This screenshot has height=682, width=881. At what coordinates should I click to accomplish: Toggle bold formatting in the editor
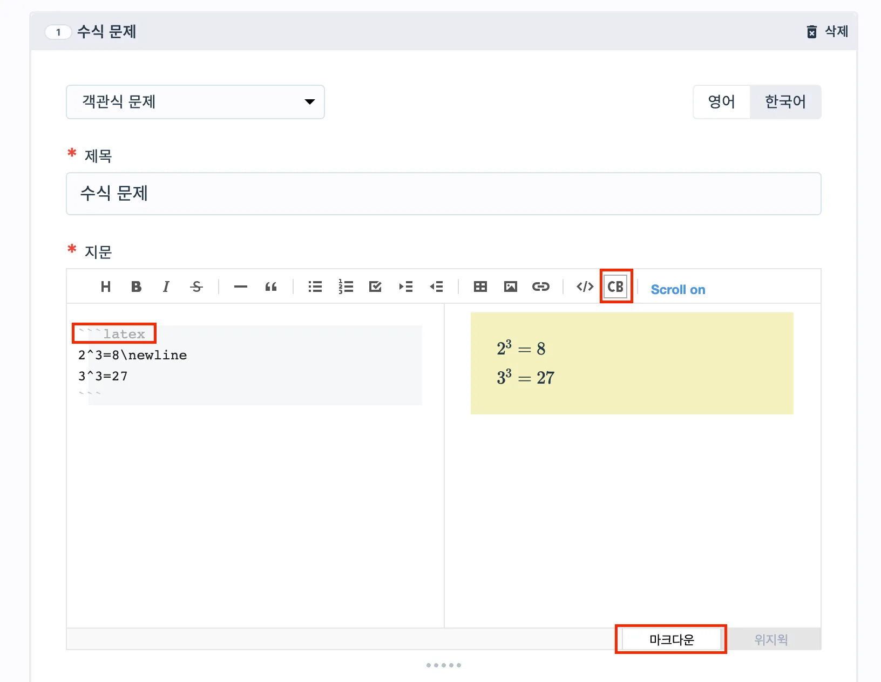pos(136,287)
